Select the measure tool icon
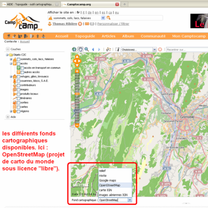Screen dimensions: 208x208 (109, 49)
